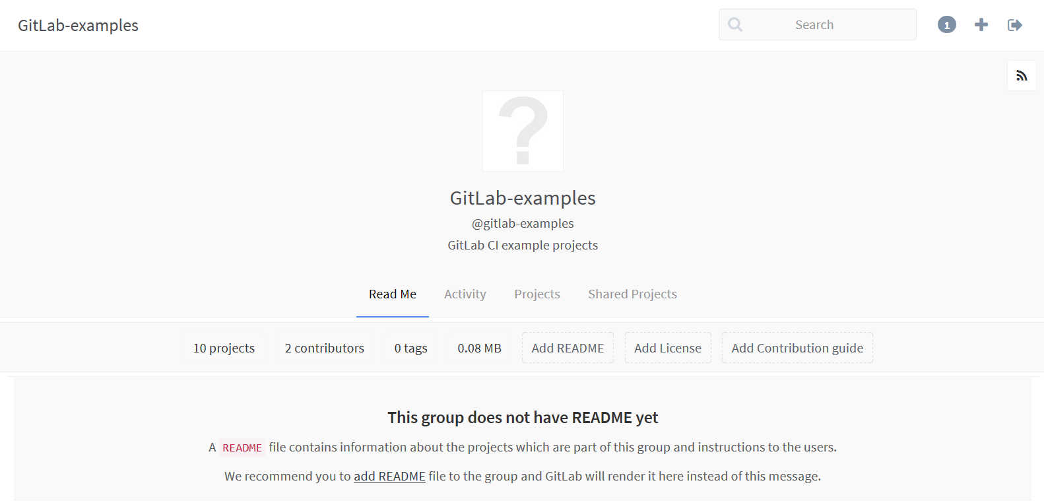Open the 10 projects link
Screen dimensions: 1044x501
coord(224,348)
